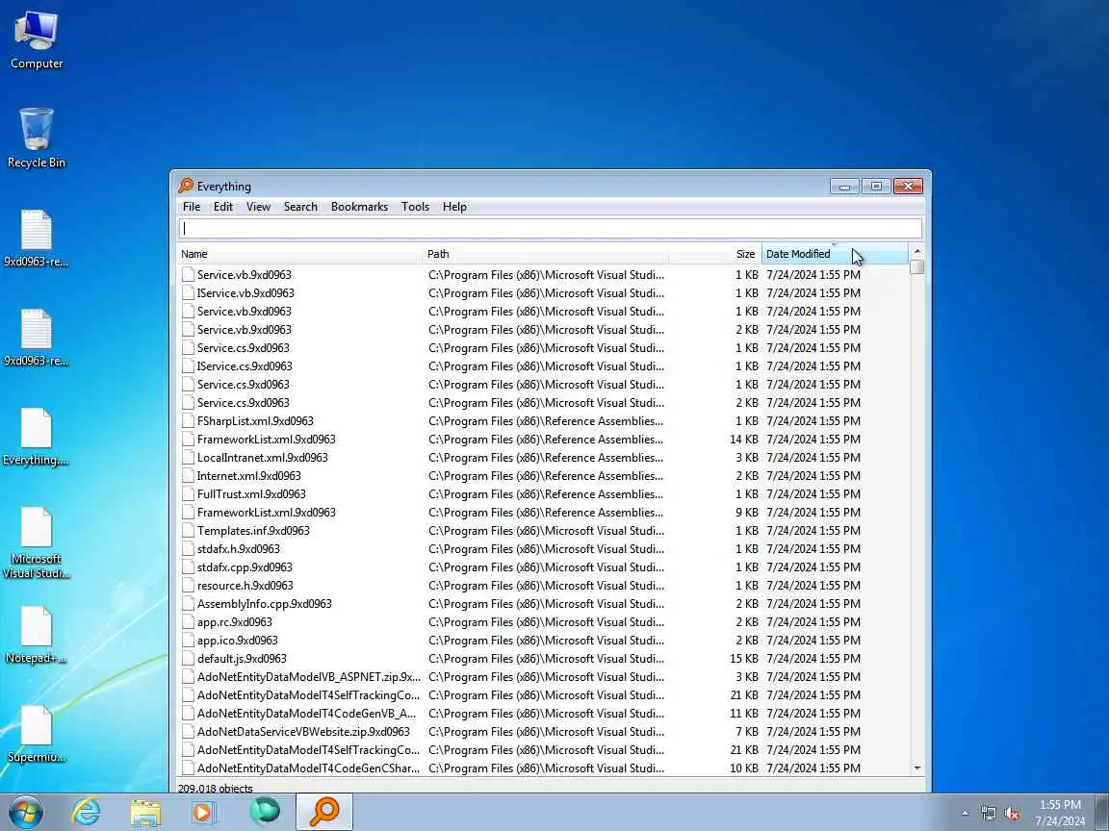This screenshot has height=831, width=1109.
Task: Focus the Everything search box
Action: (x=551, y=228)
